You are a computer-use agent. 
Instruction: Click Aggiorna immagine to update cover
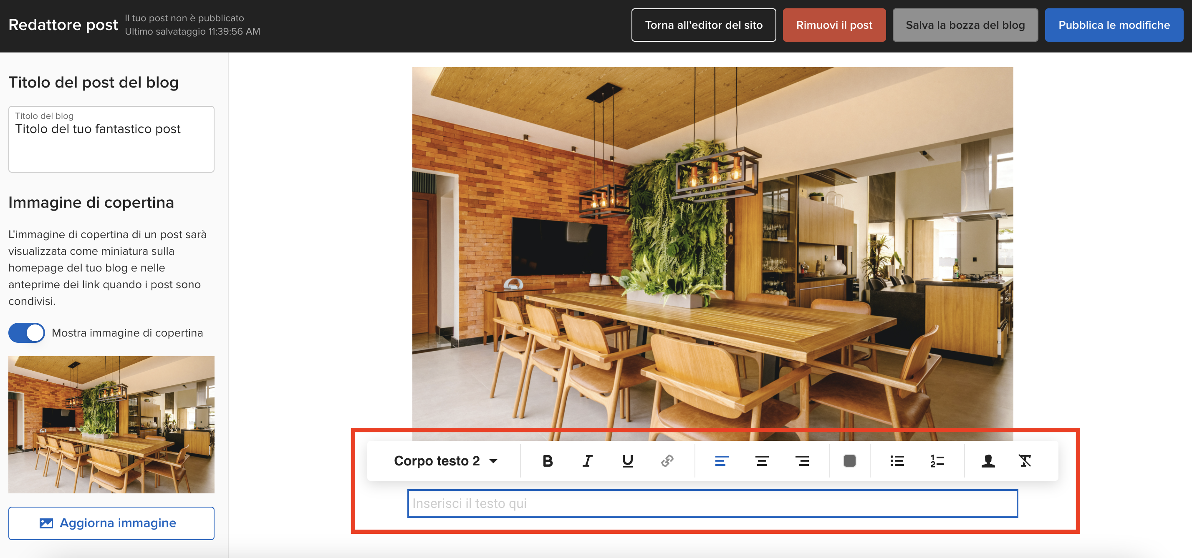tap(111, 523)
